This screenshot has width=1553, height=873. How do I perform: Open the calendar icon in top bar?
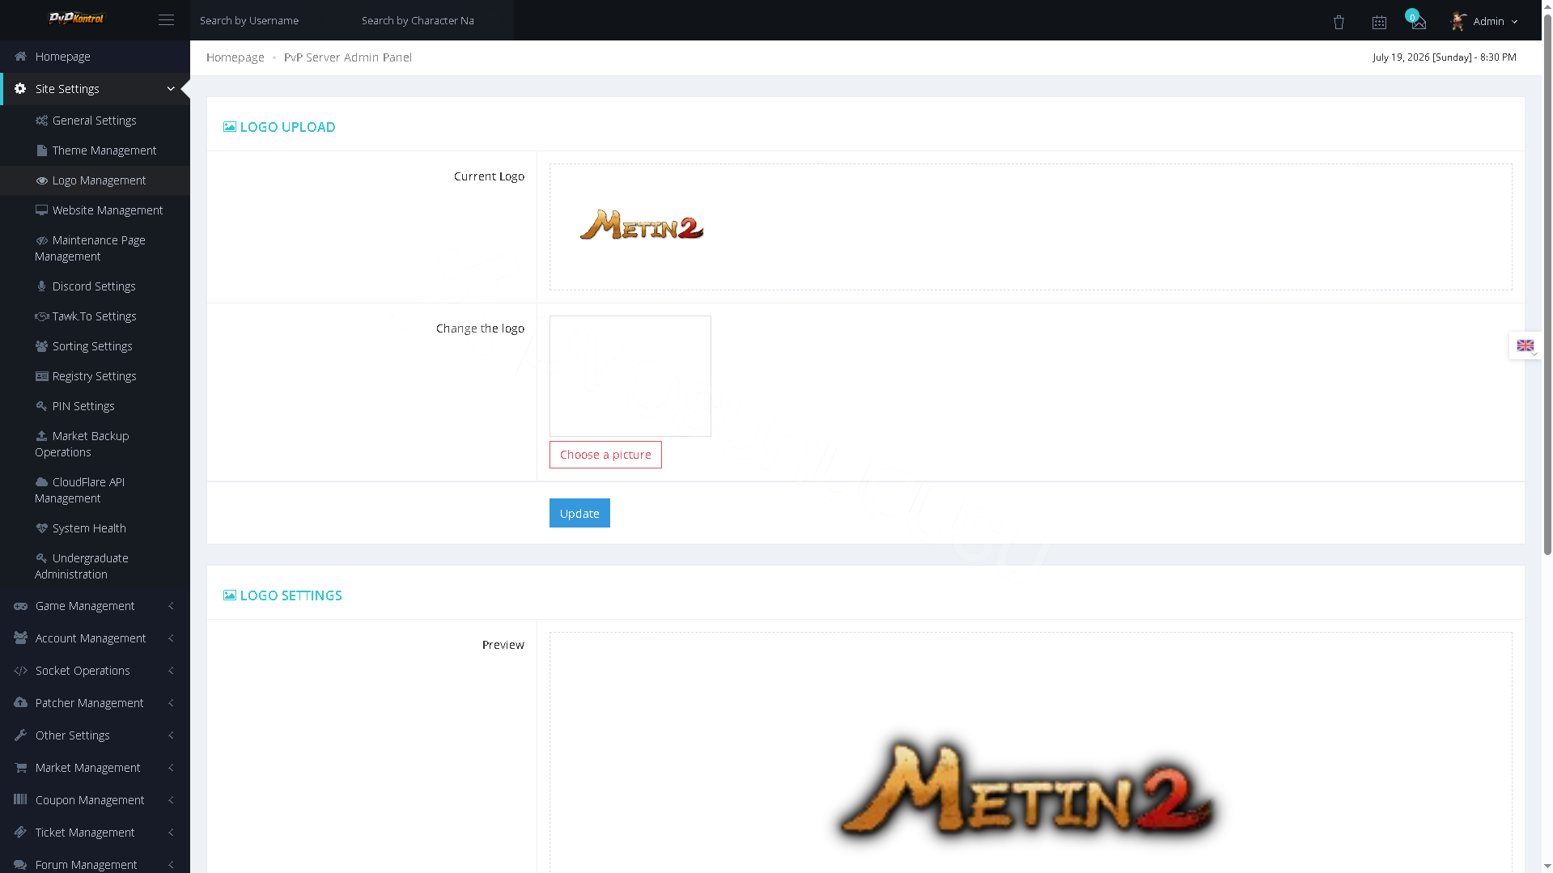[x=1379, y=23]
